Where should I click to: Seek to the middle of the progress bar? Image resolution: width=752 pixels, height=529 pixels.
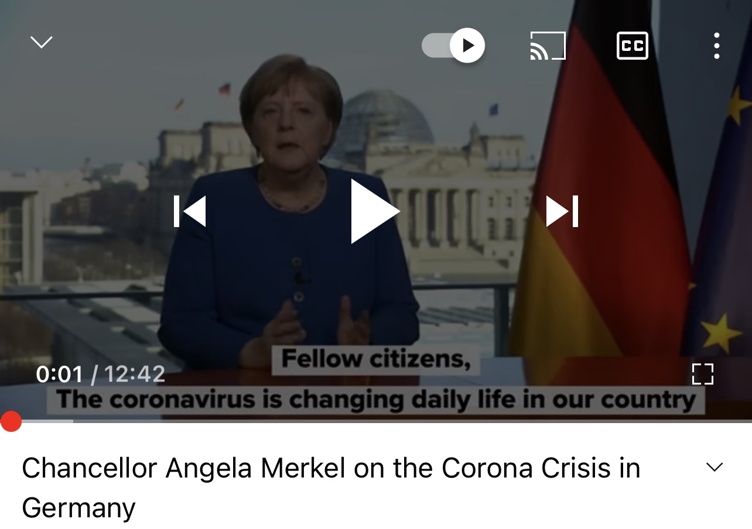[x=376, y=421]
